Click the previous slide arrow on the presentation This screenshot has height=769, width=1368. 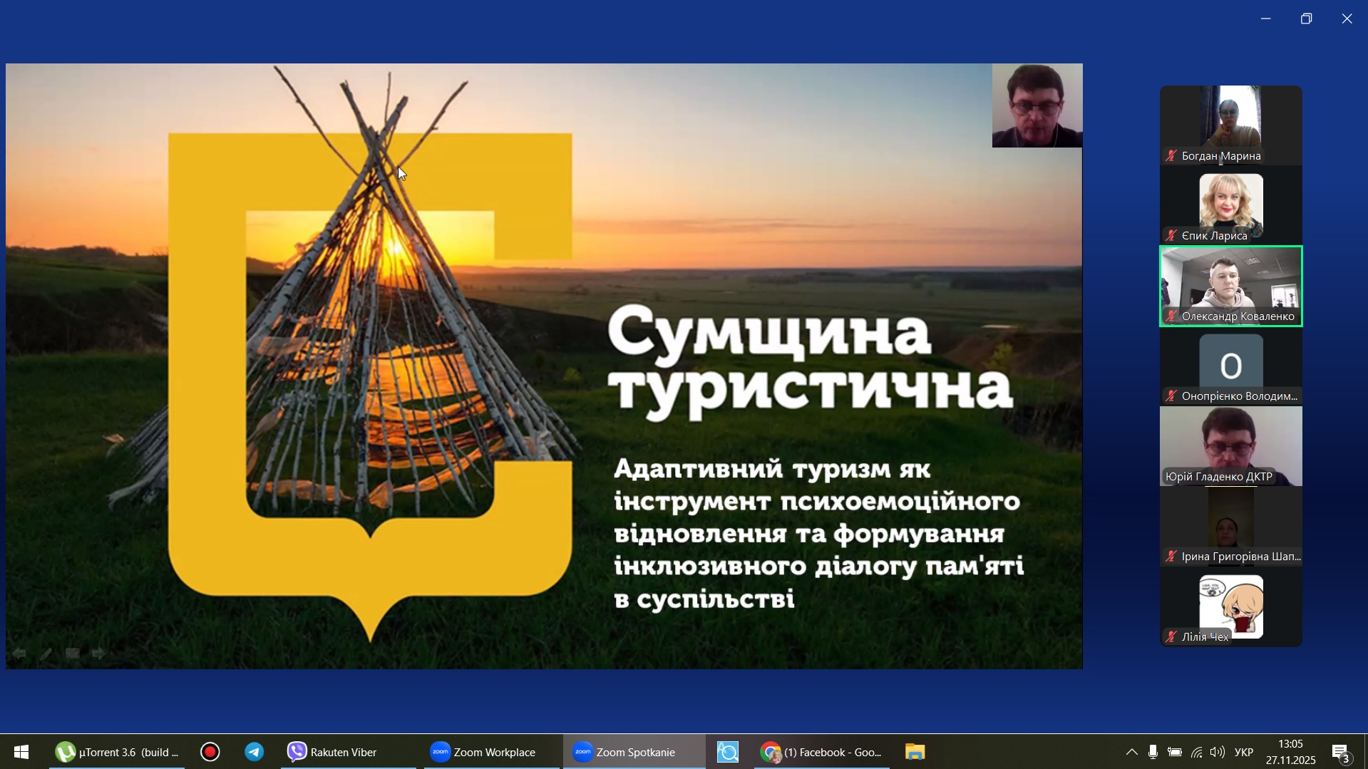[x=19, y=654]
